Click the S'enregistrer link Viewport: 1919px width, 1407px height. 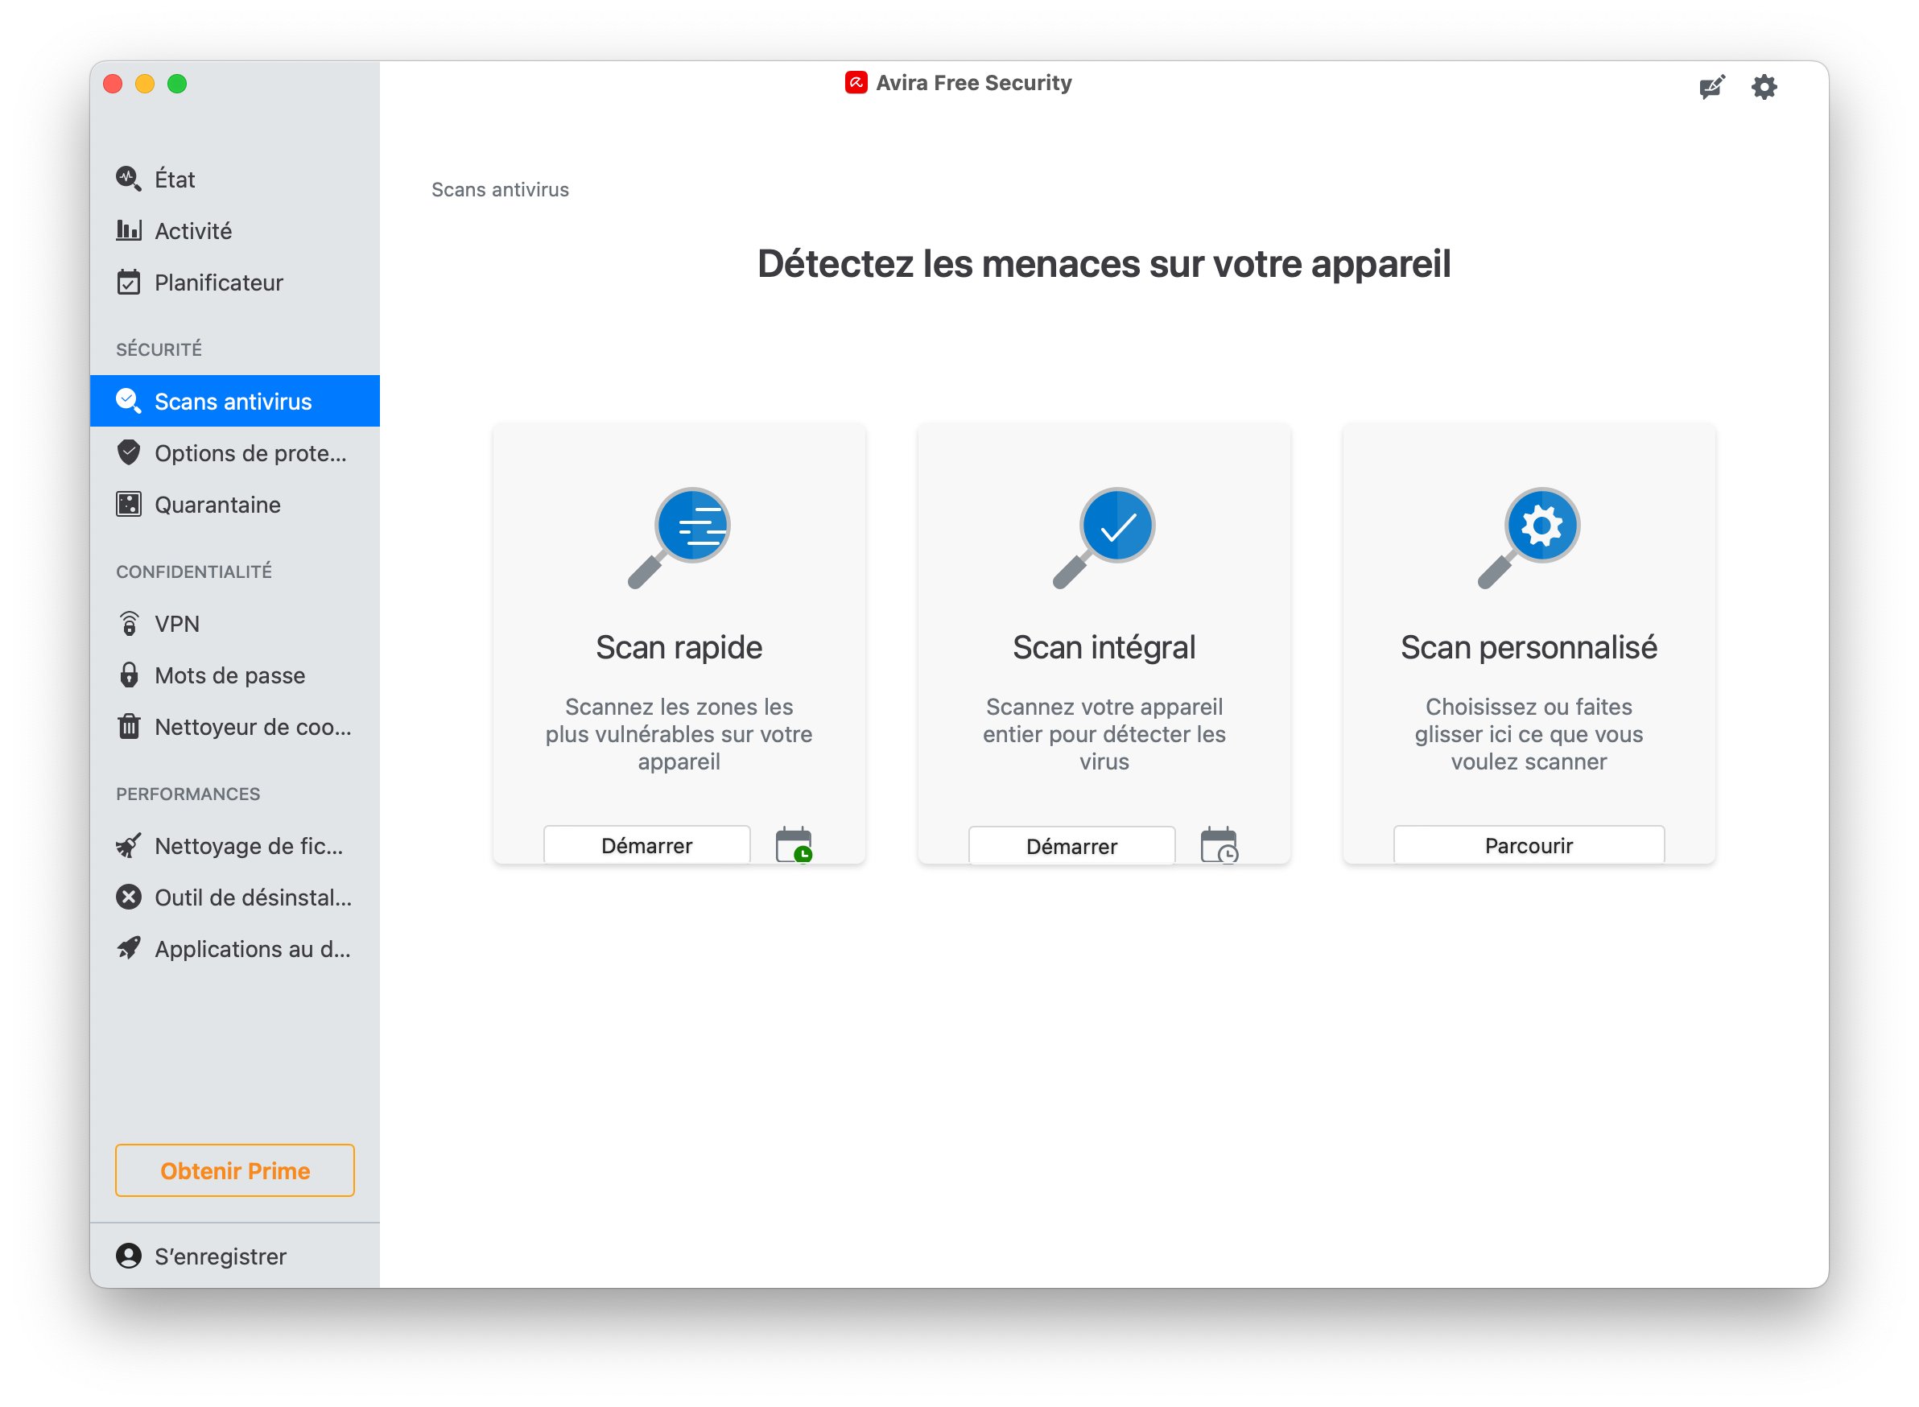pyautogui.click(x=221, y=1256)
